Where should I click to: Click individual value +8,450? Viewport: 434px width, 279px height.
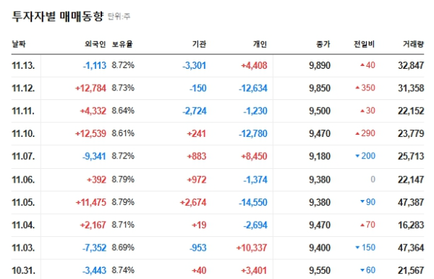click(254, 157)
